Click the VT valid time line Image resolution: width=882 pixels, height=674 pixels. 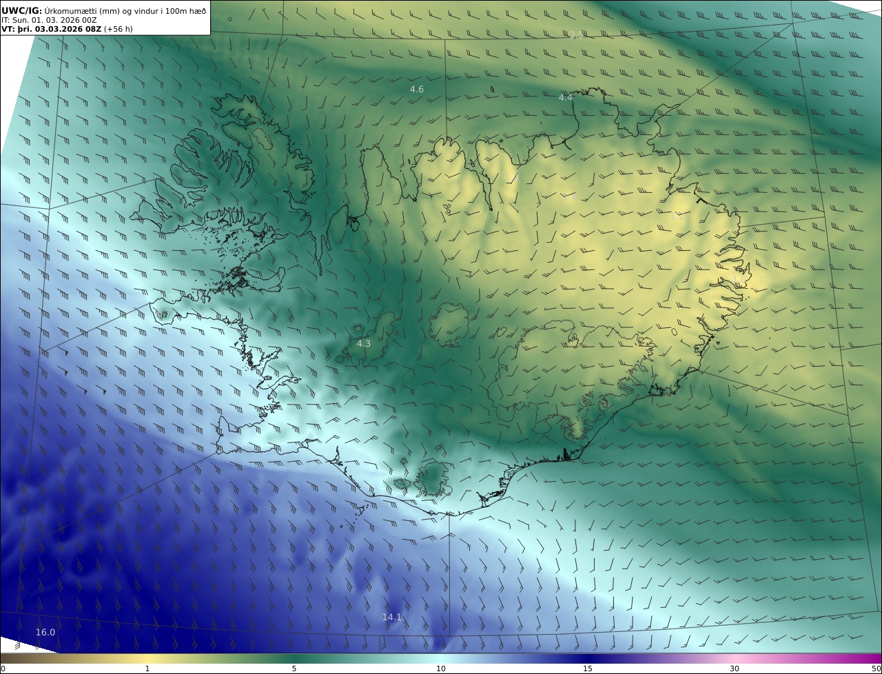(x=67, y=29)
